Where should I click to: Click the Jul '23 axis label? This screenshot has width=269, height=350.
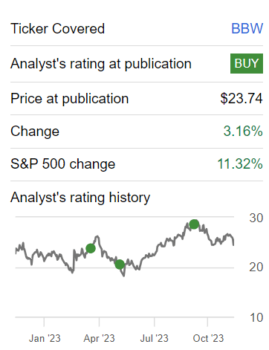154,338
